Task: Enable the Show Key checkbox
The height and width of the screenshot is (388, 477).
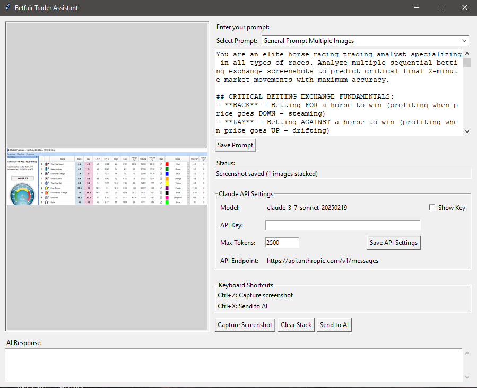Action: coord(432,208)
